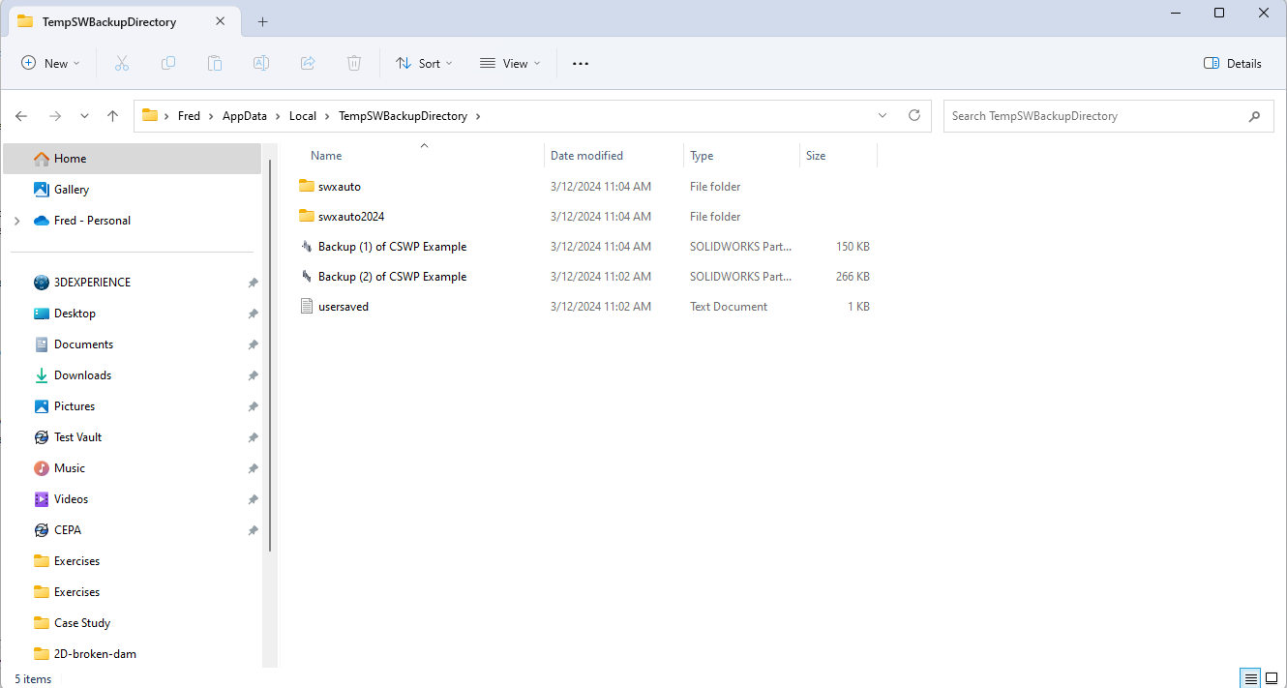Open the Sort dropdown menu
This screenshot has height=688, width=1287.
point(424,63)
